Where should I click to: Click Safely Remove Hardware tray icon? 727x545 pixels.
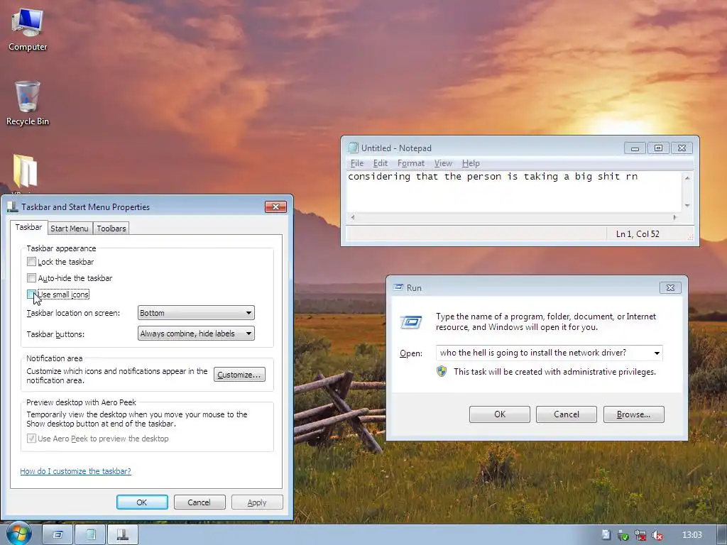click(623, 535)
